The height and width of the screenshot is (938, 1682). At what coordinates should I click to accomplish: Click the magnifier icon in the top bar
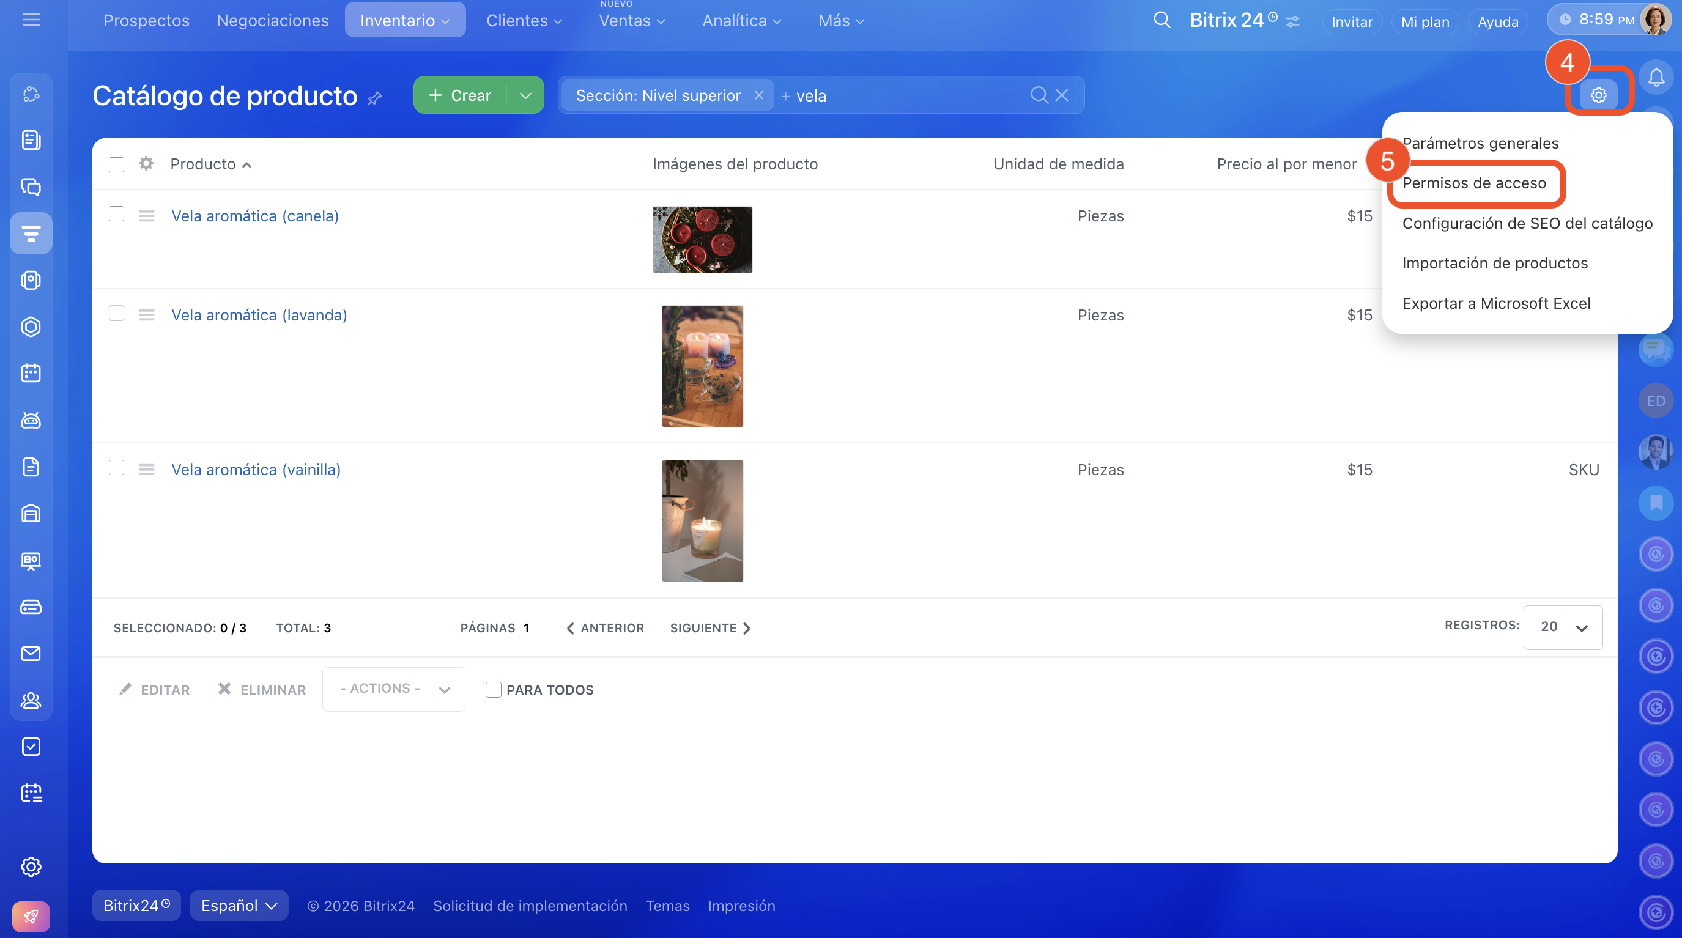tap(1161, 20)
